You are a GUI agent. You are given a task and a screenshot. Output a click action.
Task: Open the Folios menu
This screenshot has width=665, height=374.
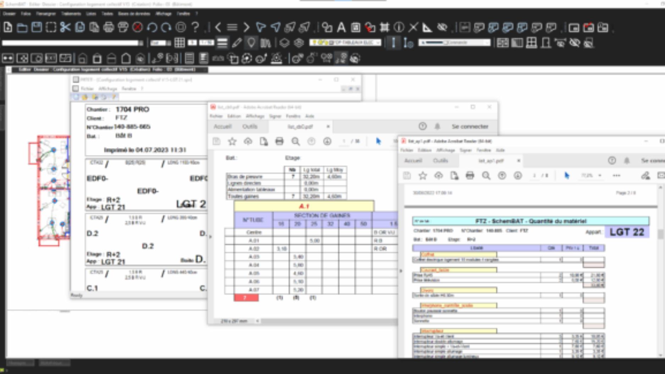pos(26,14)
